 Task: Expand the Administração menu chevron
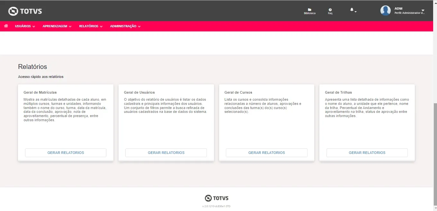click(139, 27)
